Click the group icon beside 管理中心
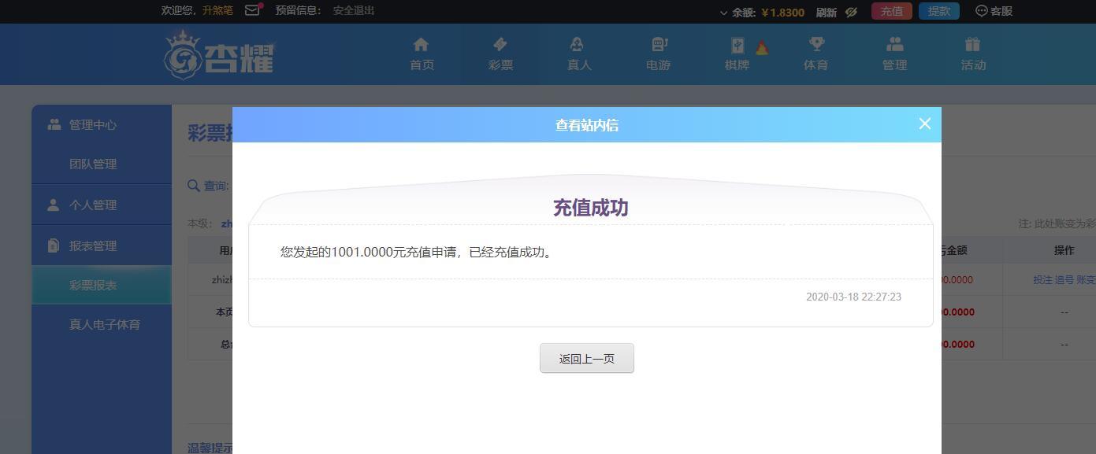This screenshot has height=454, width=1096. coord(54,124)
